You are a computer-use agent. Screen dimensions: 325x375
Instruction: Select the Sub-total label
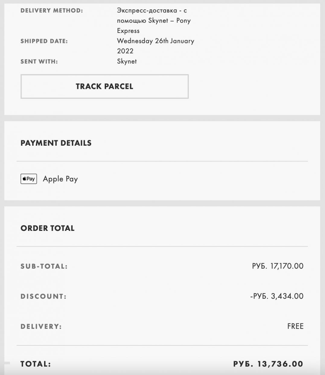click(44, 266)
